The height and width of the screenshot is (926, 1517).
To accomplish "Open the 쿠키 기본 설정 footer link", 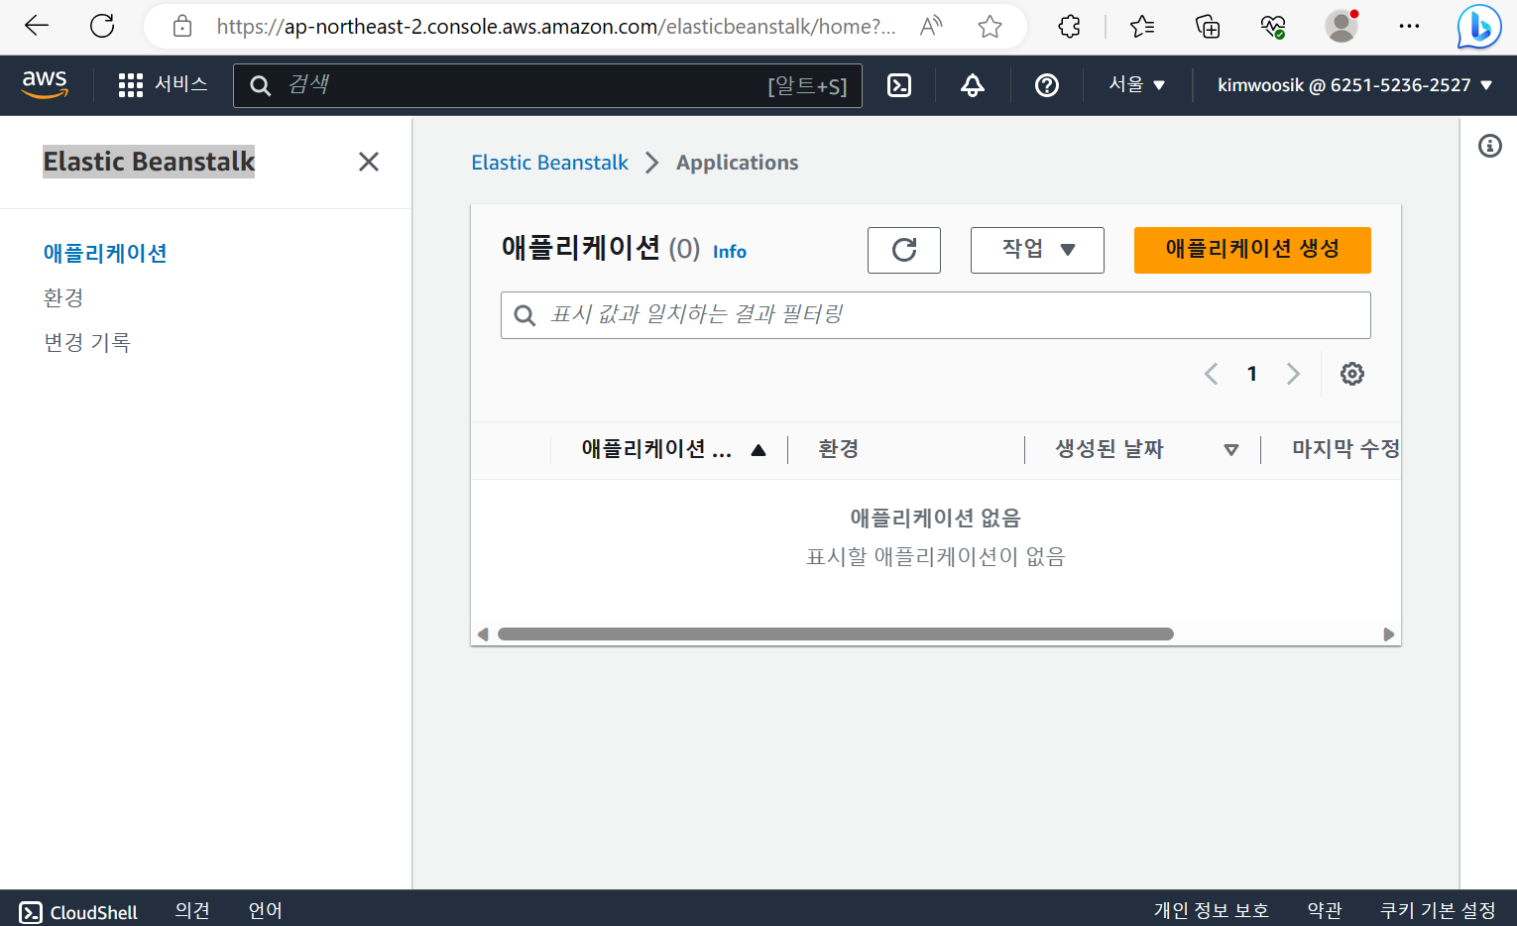I will tap(1438, 911).
